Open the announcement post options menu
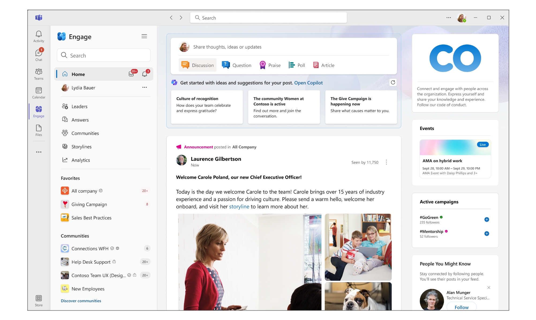The height and width of the screenshot is (320, 536). pos(386,162)
